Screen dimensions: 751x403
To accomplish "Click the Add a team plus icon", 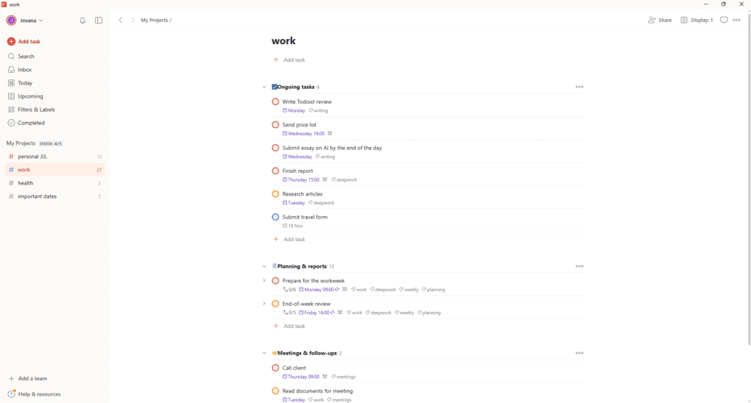I will click(x=12, y=379).
